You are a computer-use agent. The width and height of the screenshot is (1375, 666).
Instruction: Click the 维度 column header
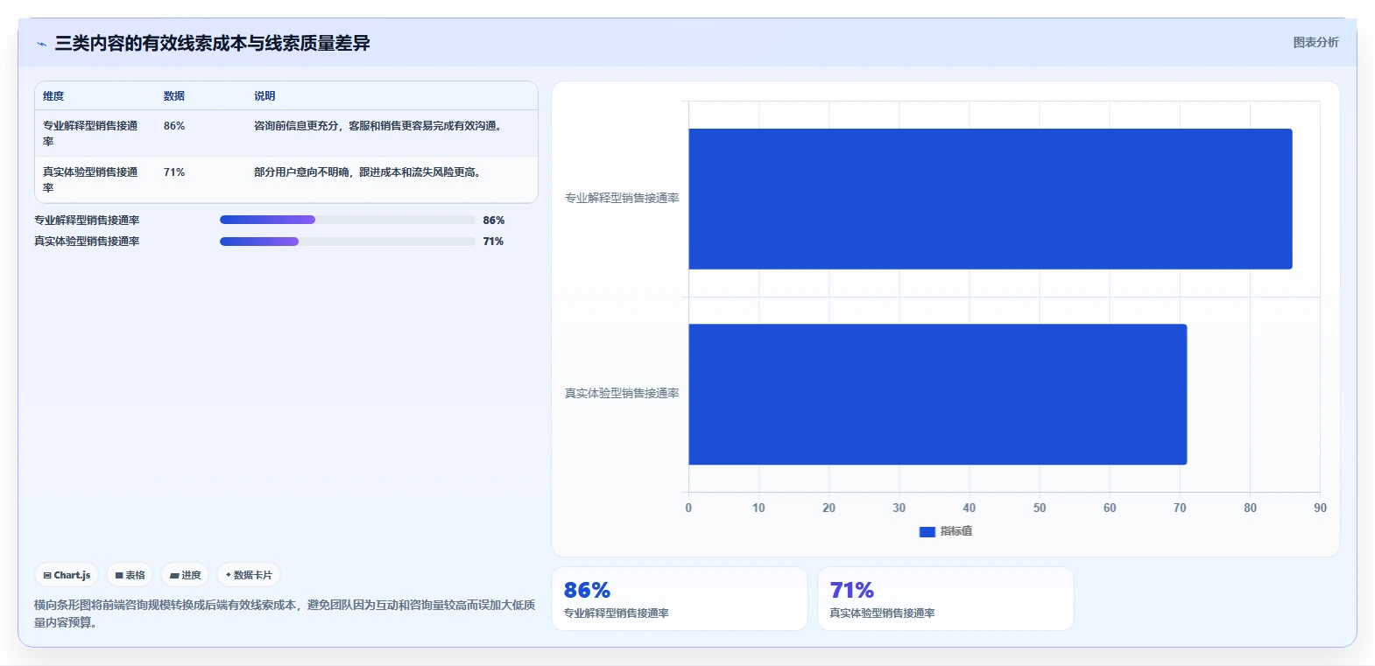click(x=53, y=96)
